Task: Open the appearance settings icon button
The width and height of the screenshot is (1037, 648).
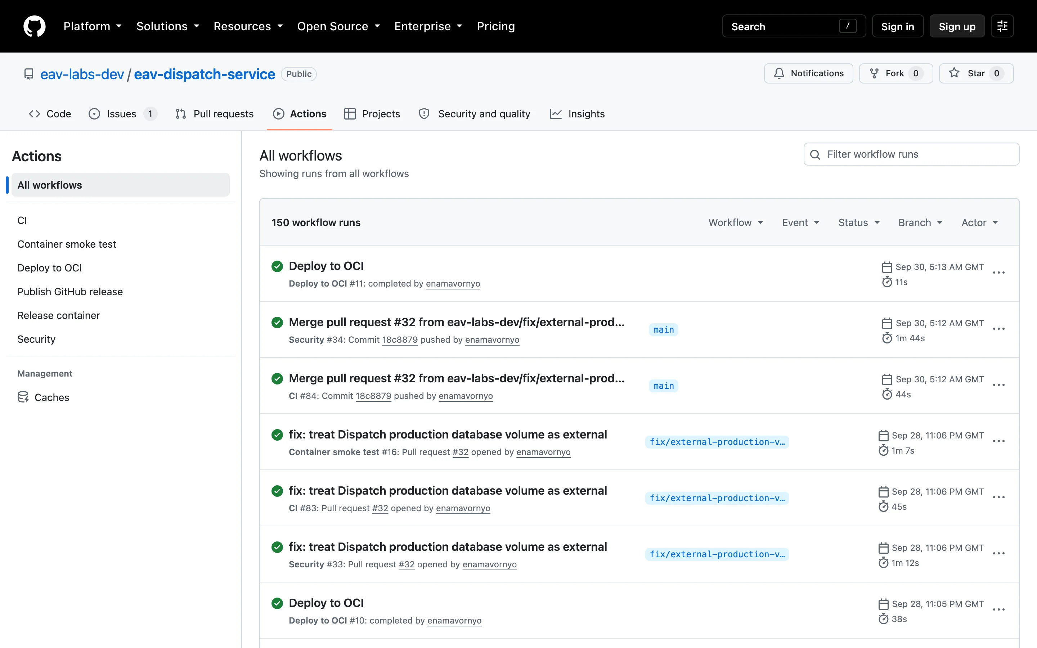Action: (1002, 26)
